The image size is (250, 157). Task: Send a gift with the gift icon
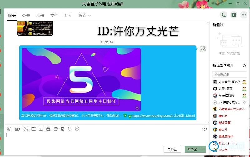click(56, 129)
